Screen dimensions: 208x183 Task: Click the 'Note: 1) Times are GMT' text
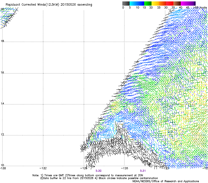(48, 175)
